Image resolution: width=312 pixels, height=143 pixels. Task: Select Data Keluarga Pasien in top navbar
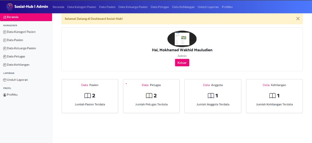pos(133,7)
